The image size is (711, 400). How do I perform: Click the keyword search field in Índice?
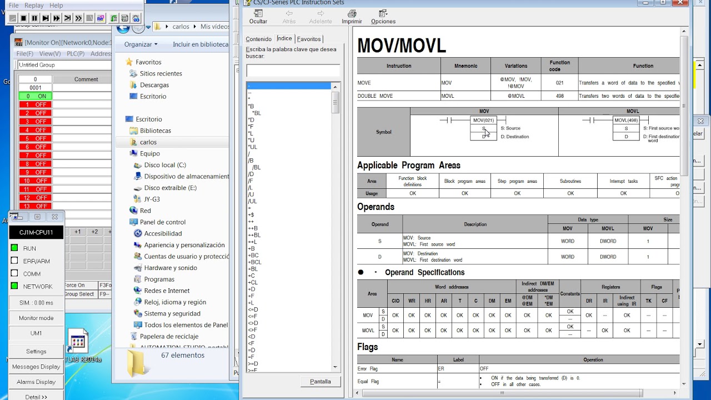click(293, 71)
